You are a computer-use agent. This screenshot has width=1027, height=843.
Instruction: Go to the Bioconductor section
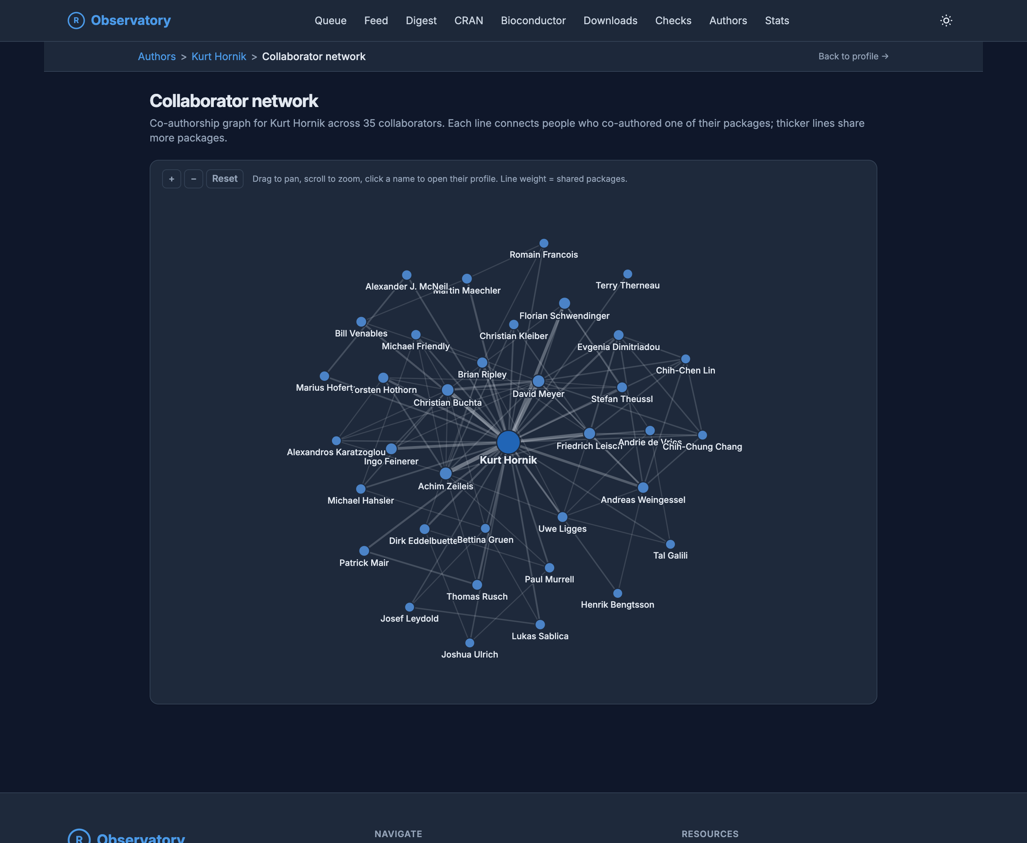click(533, 21)
